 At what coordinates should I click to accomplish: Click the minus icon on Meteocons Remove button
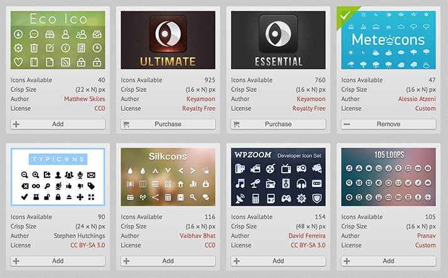346,124
